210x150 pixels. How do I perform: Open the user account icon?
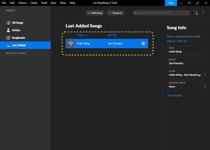(196, 13)
